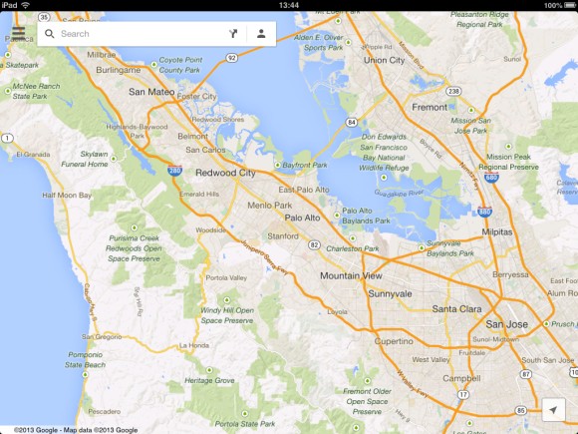Click the Mountain View label
Screen dimensions: 578x434
[351, 275]
